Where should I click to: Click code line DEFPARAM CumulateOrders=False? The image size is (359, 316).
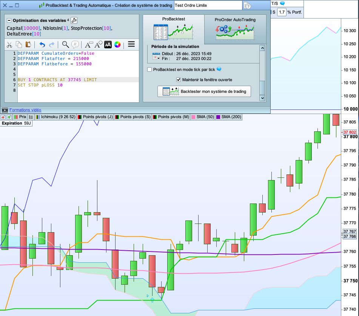click(x=56, y=53)
